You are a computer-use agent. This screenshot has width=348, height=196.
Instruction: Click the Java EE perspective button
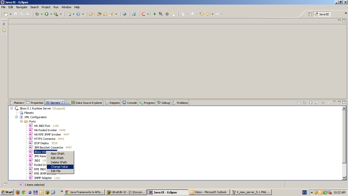click(322, 14)
